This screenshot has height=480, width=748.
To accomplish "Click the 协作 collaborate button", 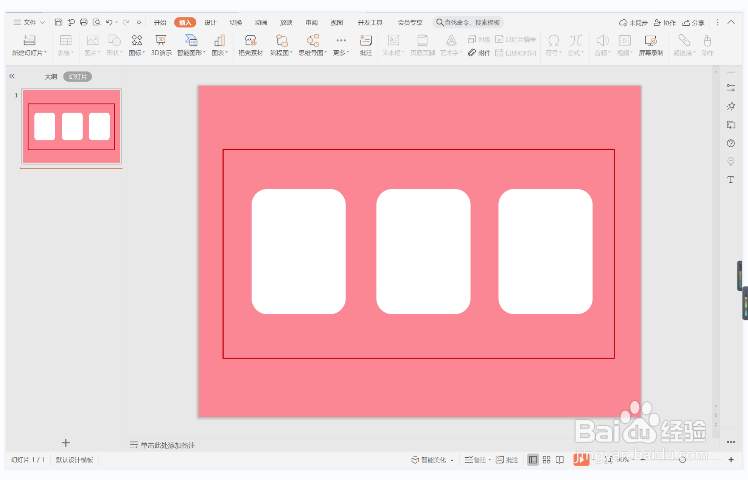I will pyautogui.click(x=665, y=23).
